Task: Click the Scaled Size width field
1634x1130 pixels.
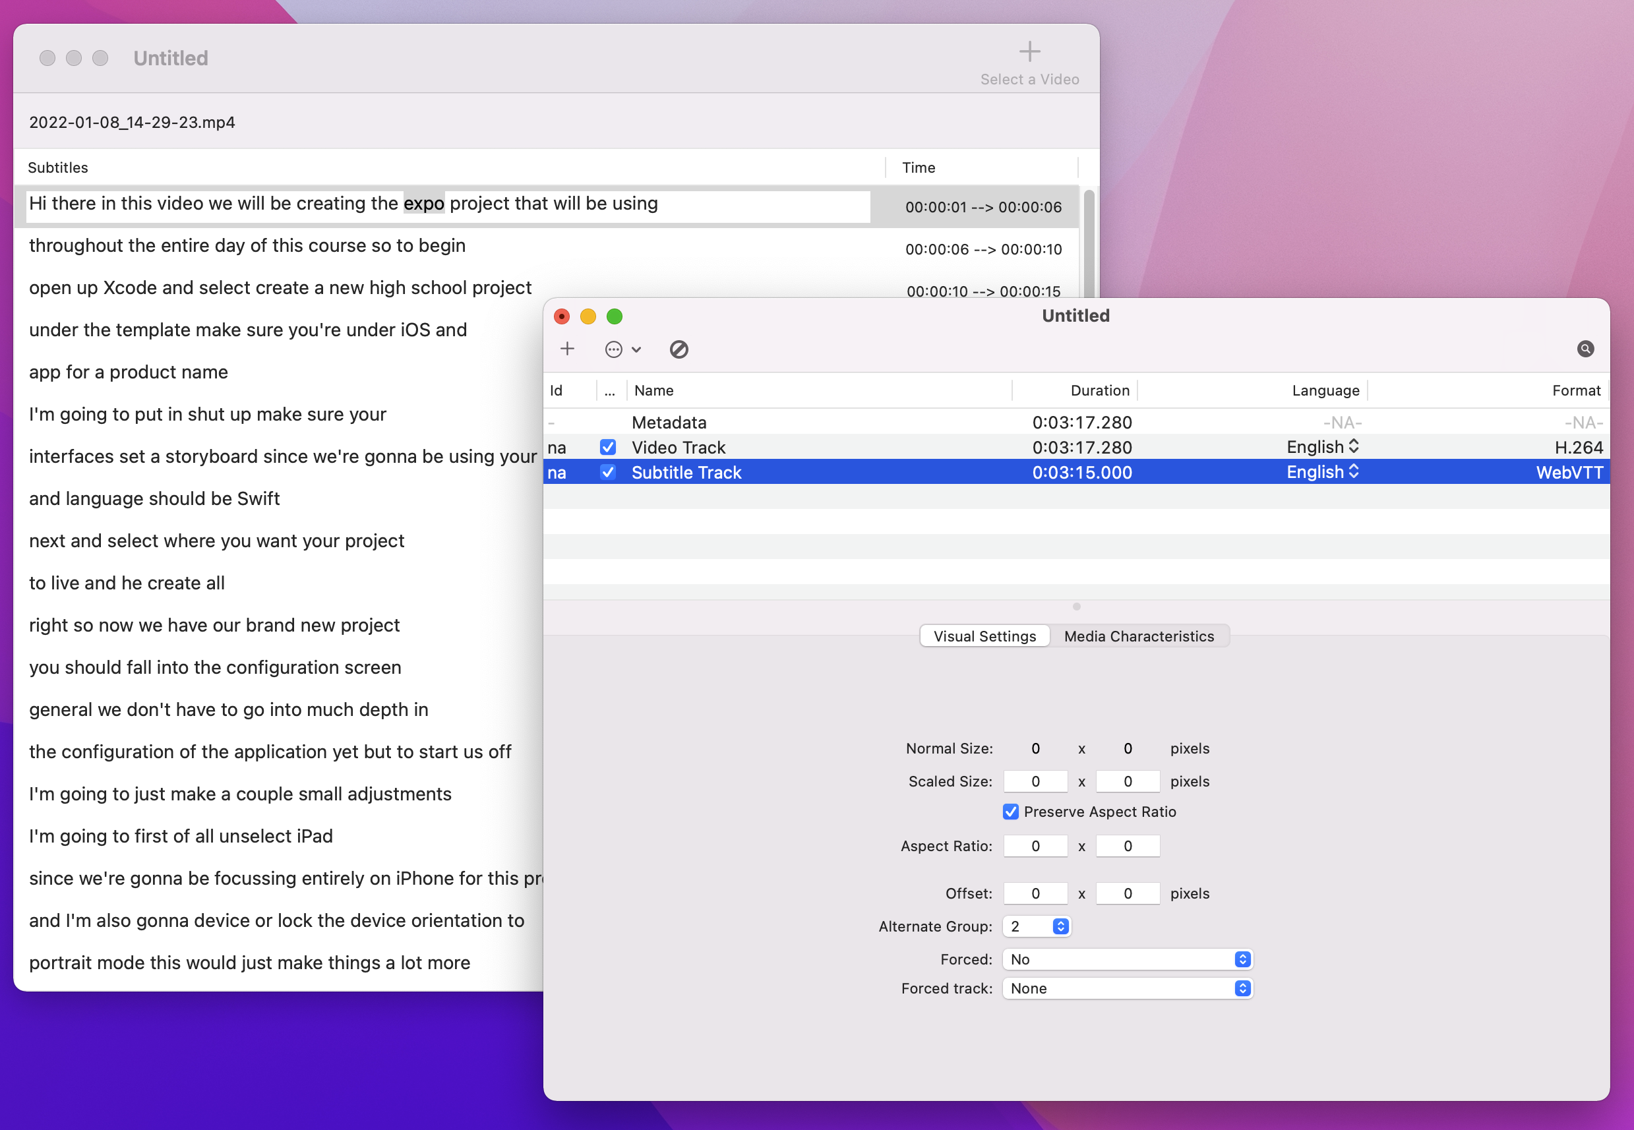Action: click(1035, 781)
